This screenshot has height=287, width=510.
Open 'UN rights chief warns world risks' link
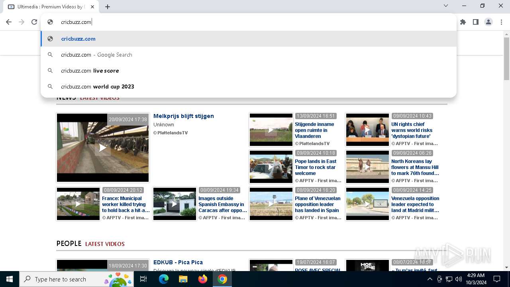pyautogui.click(x=412, y=130)
